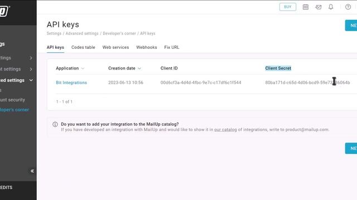Screen dimensions: 357x200
Task: Click the top-right blue new key button
Action: tap(351, 26)
